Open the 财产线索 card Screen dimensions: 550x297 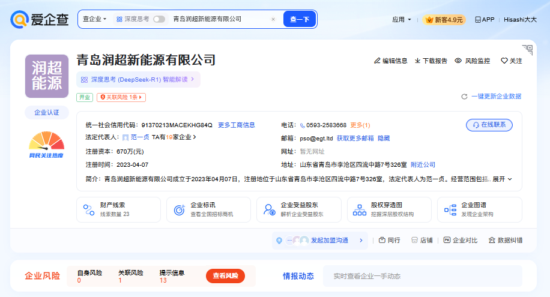coord(118,209)
